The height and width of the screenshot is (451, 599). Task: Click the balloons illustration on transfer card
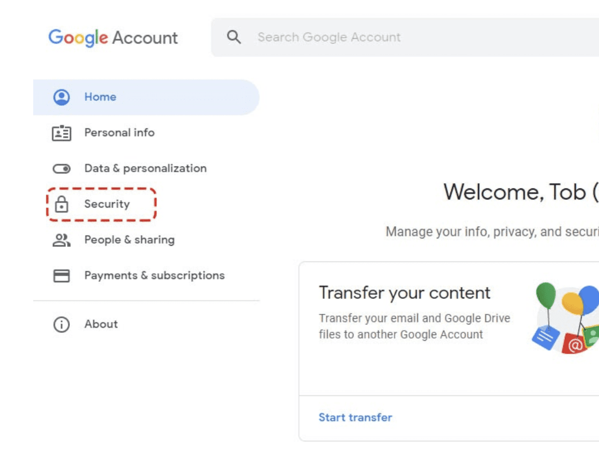point(566,318)
